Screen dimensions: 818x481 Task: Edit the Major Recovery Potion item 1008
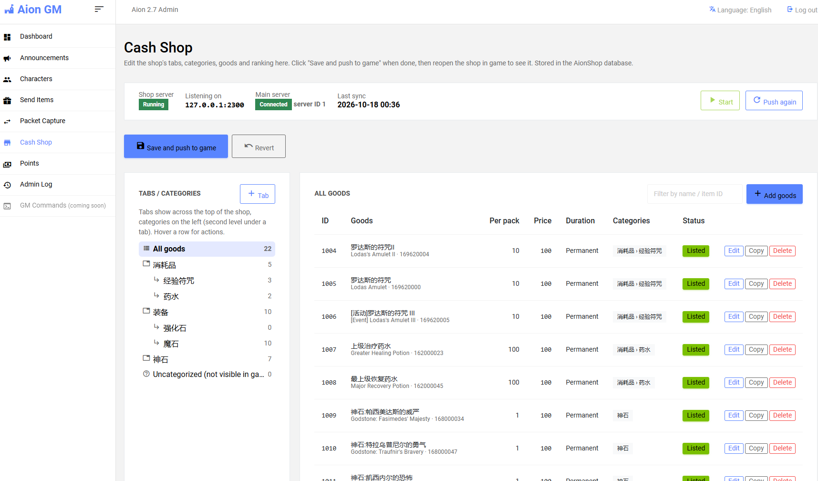coord(734,383)
